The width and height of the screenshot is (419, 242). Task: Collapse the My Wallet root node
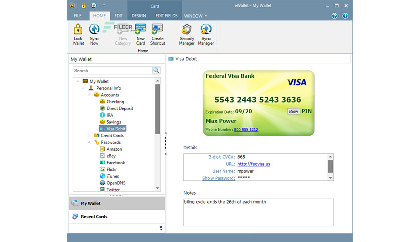click(x=78, y=81)
